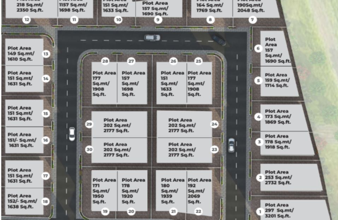Select the 149 Sq.mt plot area block
338x220 pixels.
tap(24, 52)
